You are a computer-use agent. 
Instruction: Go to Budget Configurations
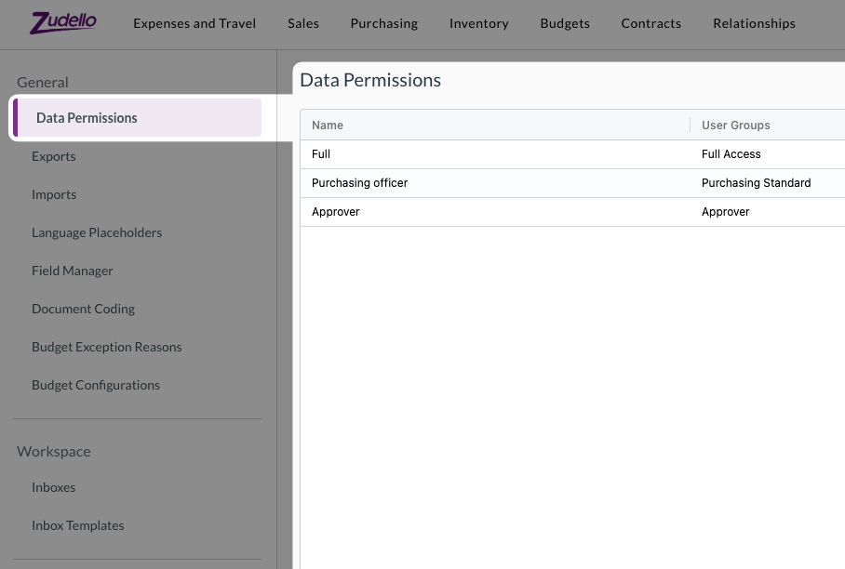click(x=96, y=385)
